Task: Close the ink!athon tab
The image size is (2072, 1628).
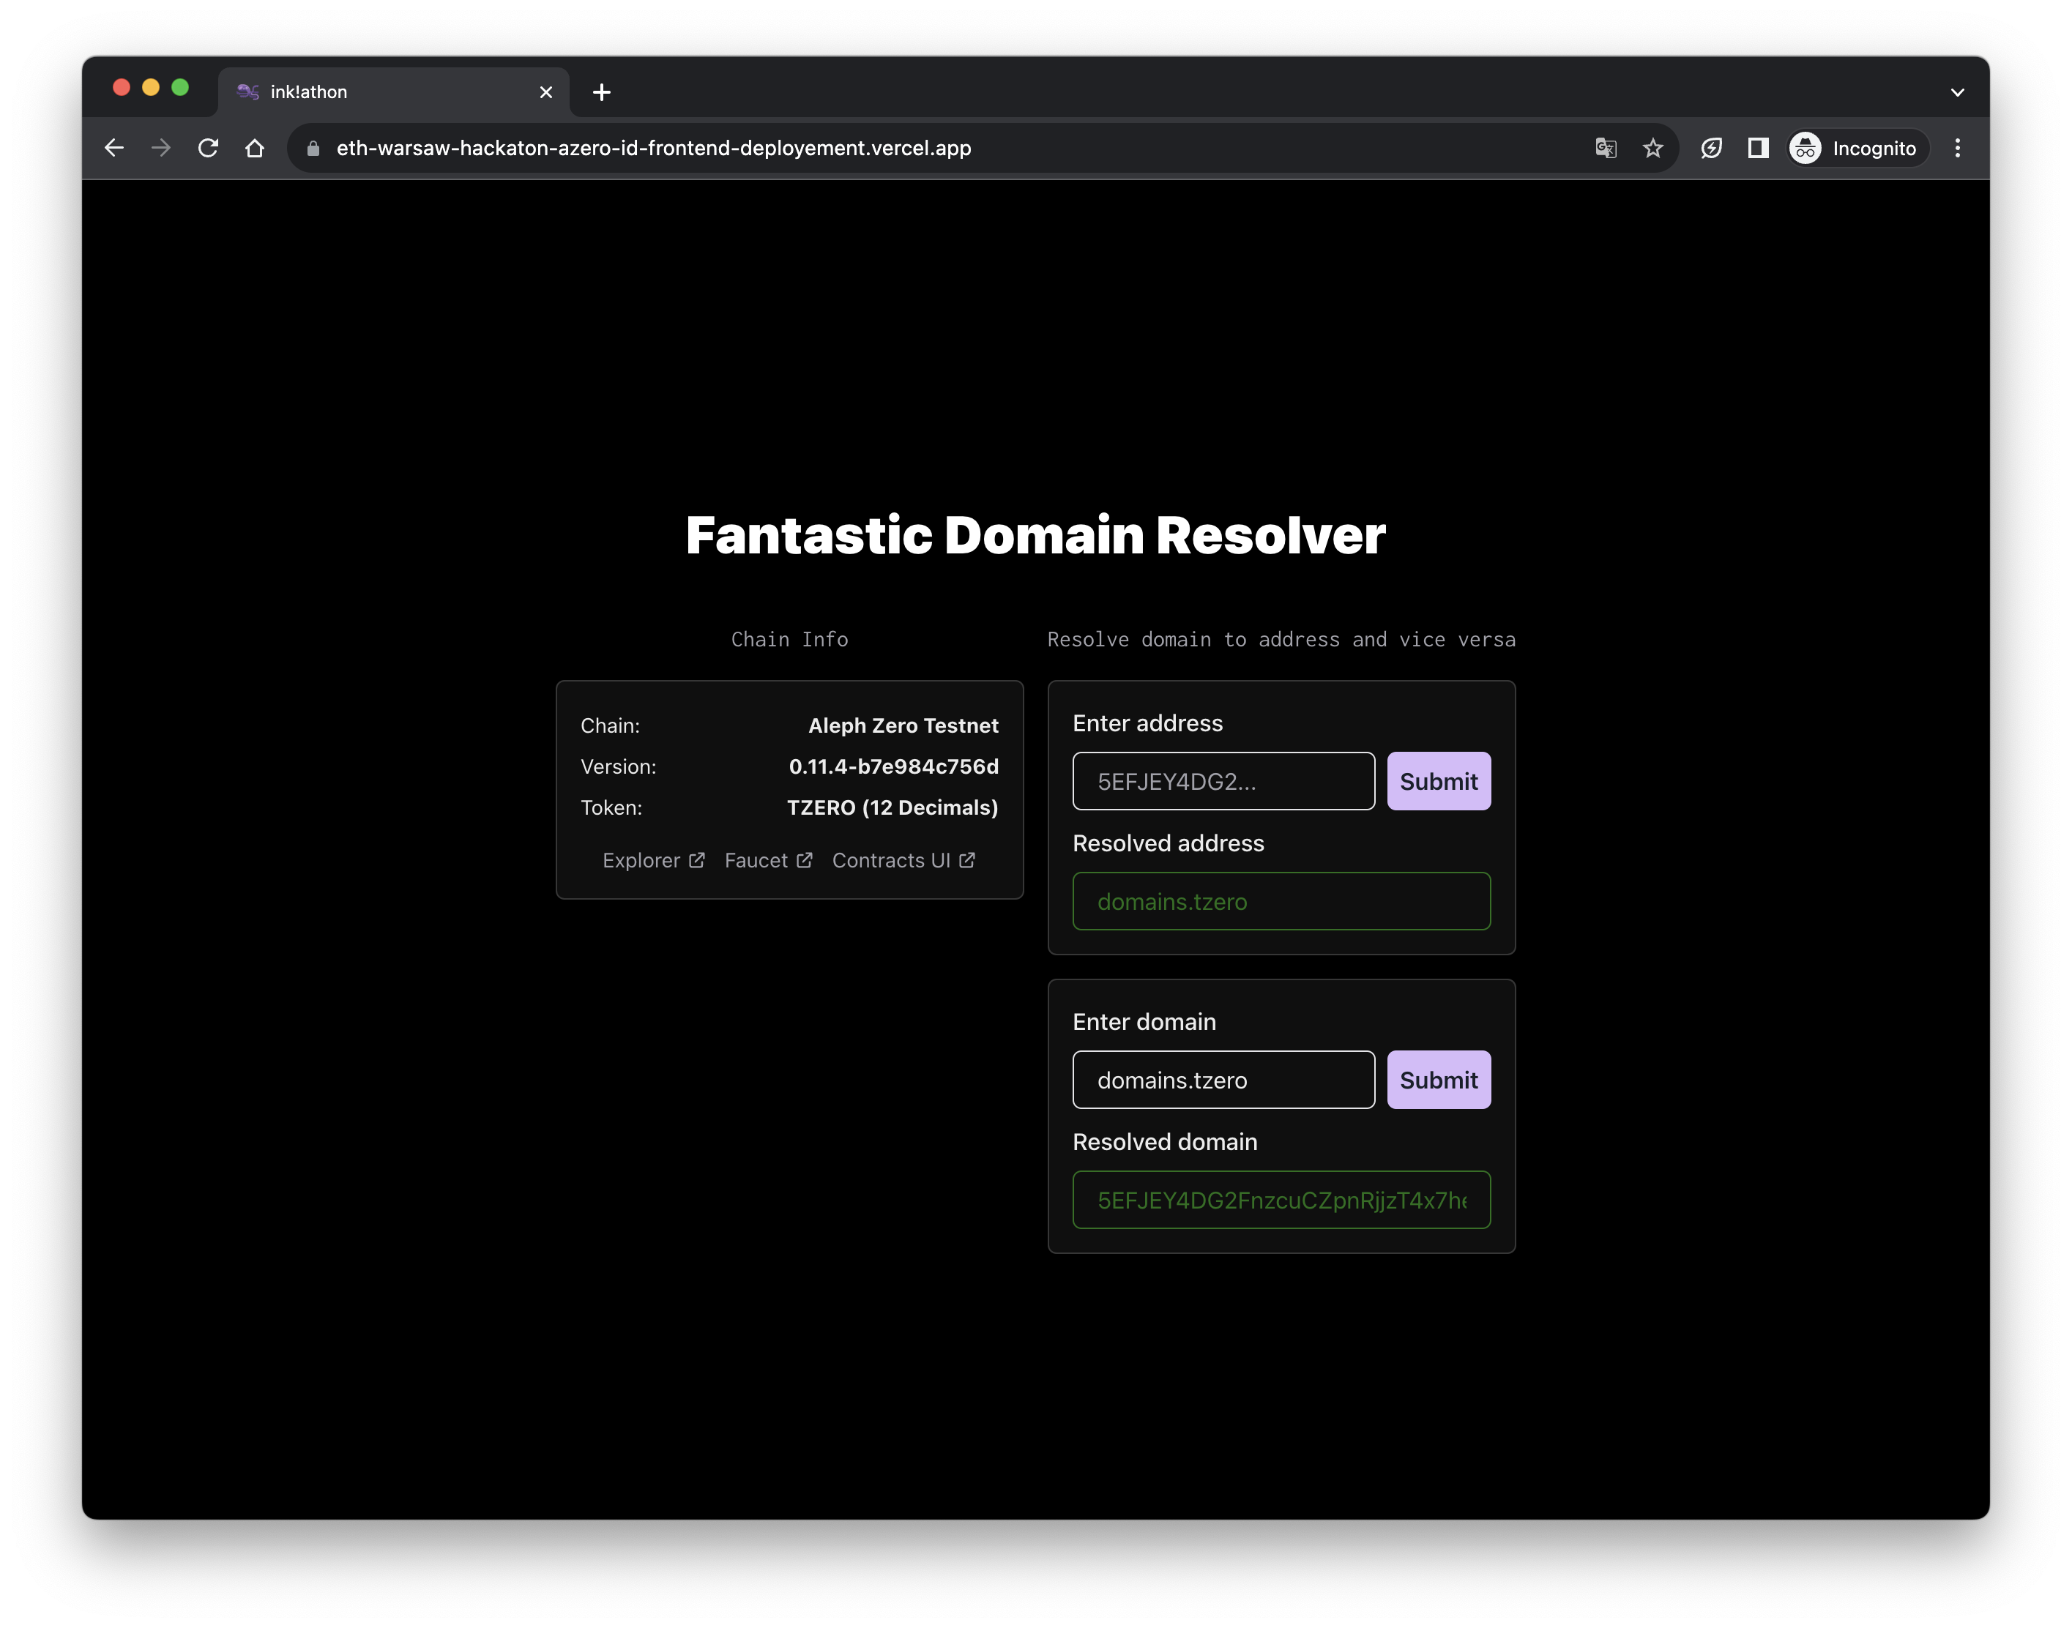Action: 546,92
